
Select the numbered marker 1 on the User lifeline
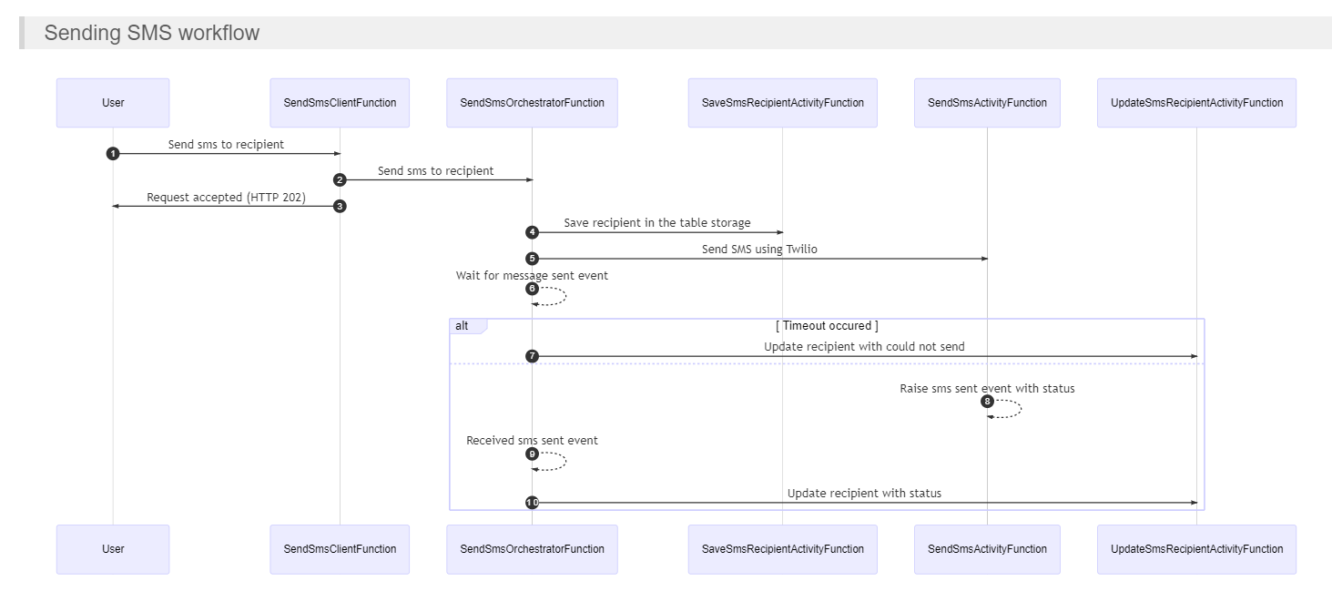tap(113, 153)
